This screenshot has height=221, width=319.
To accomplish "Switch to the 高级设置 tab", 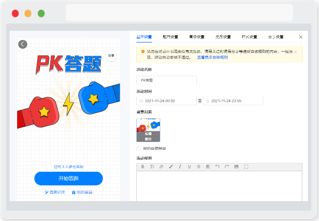I will pyautogui.click(x=197, y=37).
